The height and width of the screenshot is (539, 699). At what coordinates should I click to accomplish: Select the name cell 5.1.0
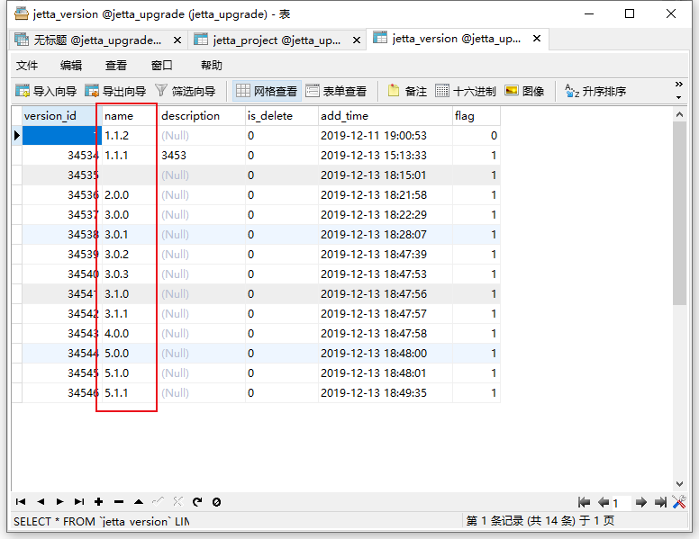click(x=130, y=373)
